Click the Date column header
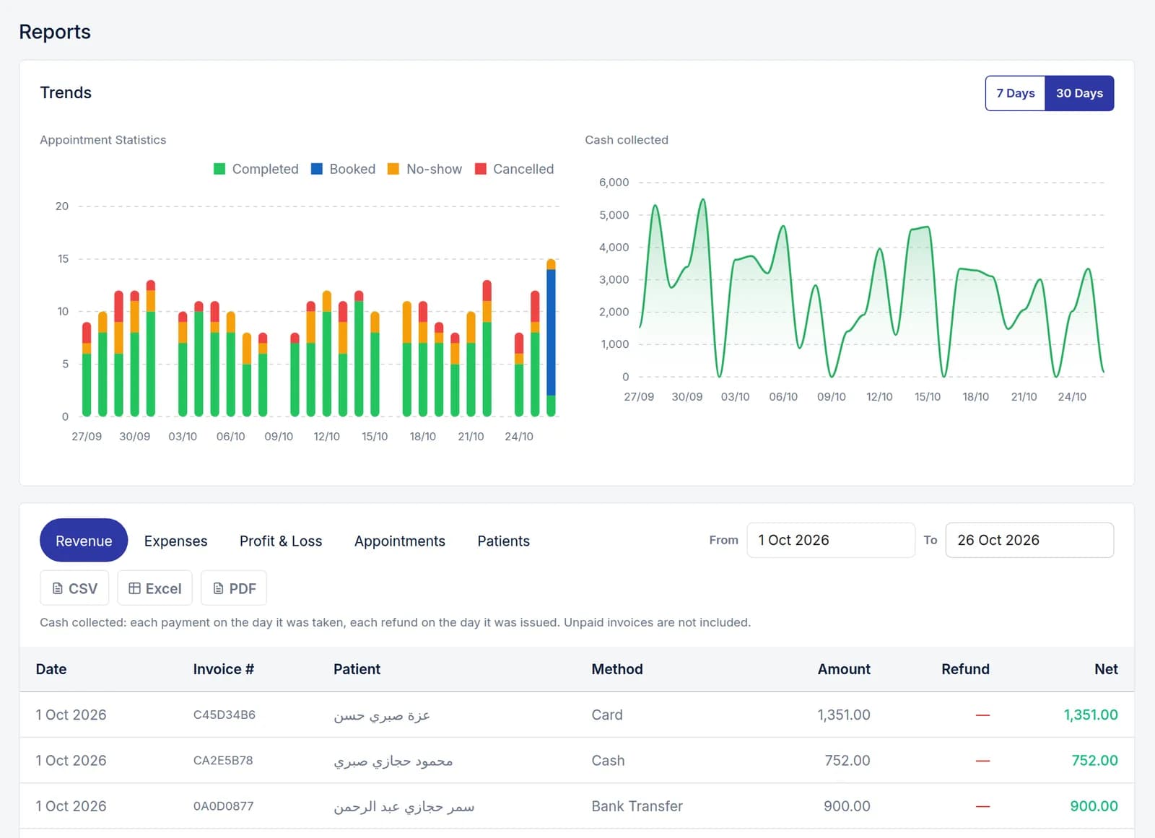The height and width of the screenshot is (838, 1155). click(51, 669)
